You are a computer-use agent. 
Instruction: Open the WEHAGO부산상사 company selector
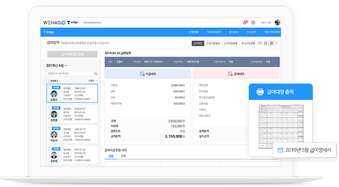(92, 22)
